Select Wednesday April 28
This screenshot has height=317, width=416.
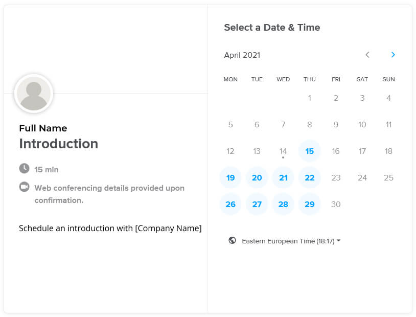283,204
